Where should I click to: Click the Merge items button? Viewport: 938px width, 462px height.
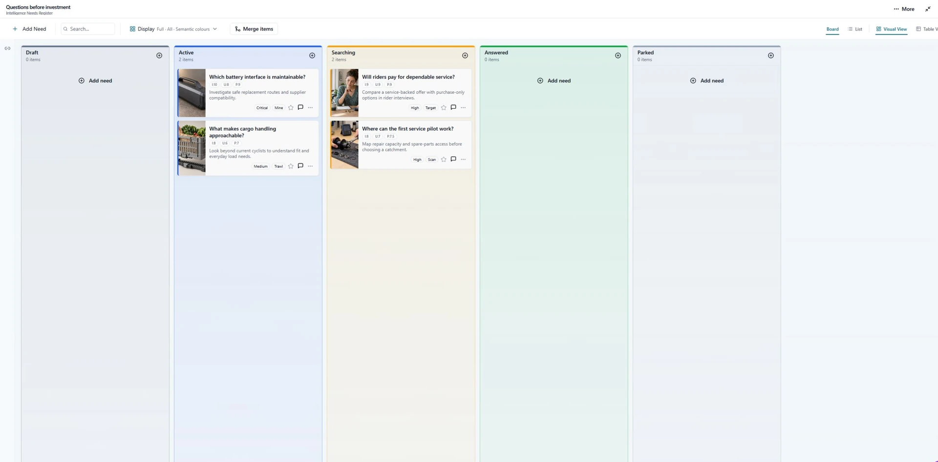(x=254, y=29)
